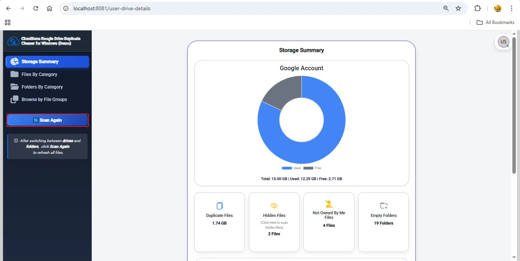Go to Folders By Category
The width and height of the screenshot is (520, 261).
click(x=42, y=87)
